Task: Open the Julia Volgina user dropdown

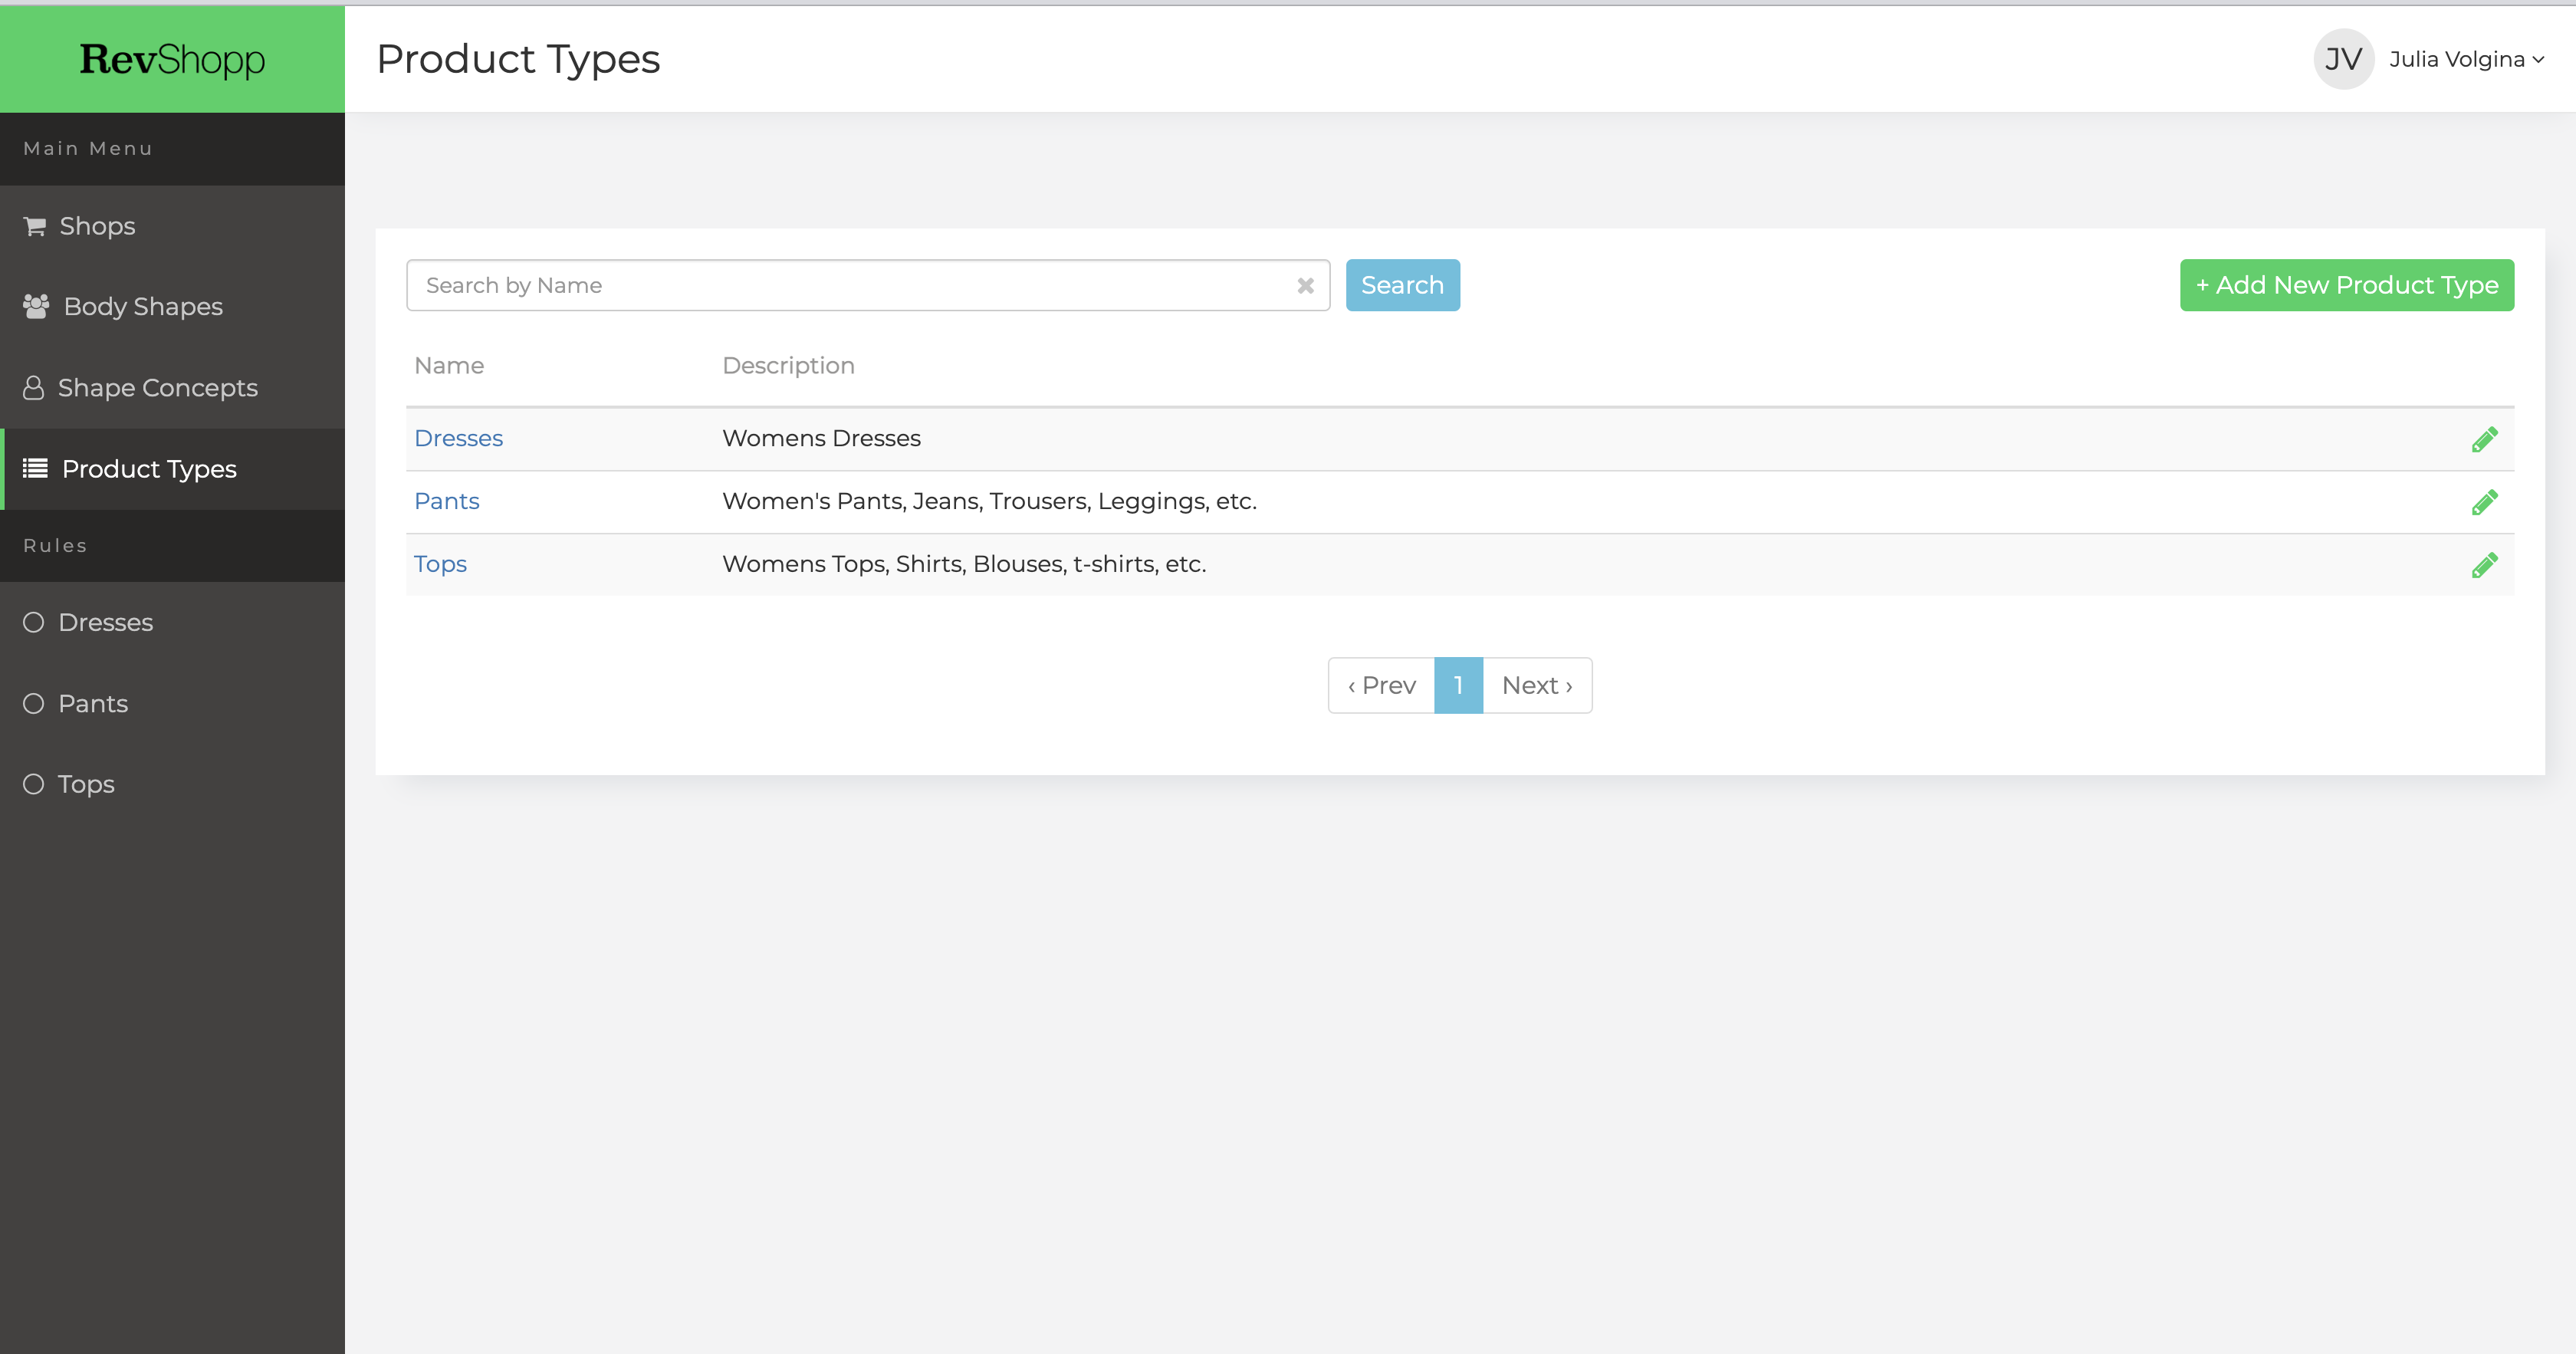Action: point(2466,60)
